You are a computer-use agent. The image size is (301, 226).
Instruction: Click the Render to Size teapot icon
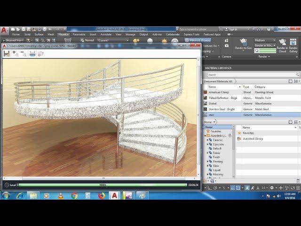[243, 42]
